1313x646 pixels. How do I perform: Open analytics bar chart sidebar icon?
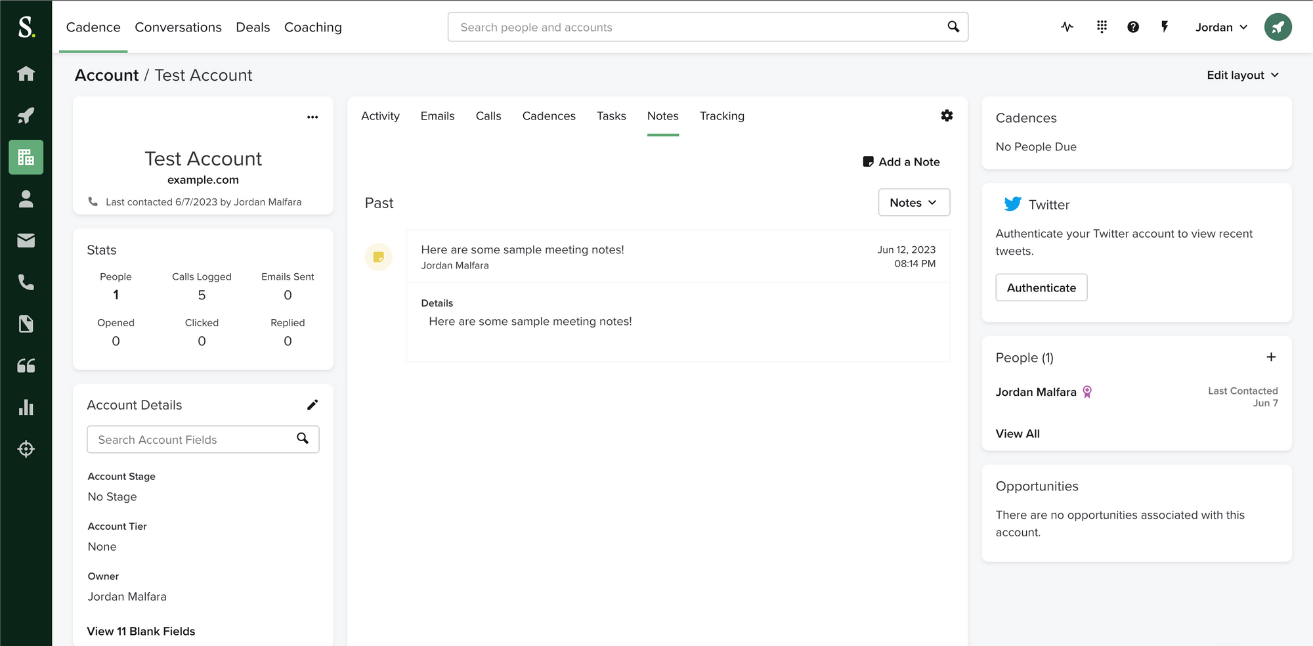[26, 407]
